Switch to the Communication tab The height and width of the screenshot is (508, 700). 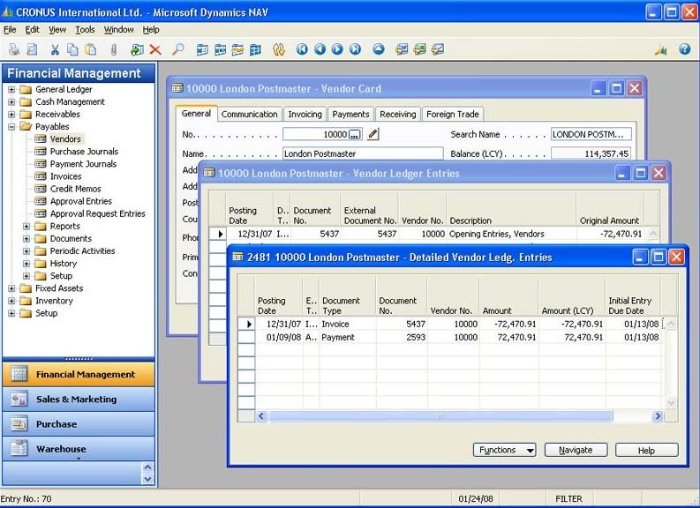point(250,114)
